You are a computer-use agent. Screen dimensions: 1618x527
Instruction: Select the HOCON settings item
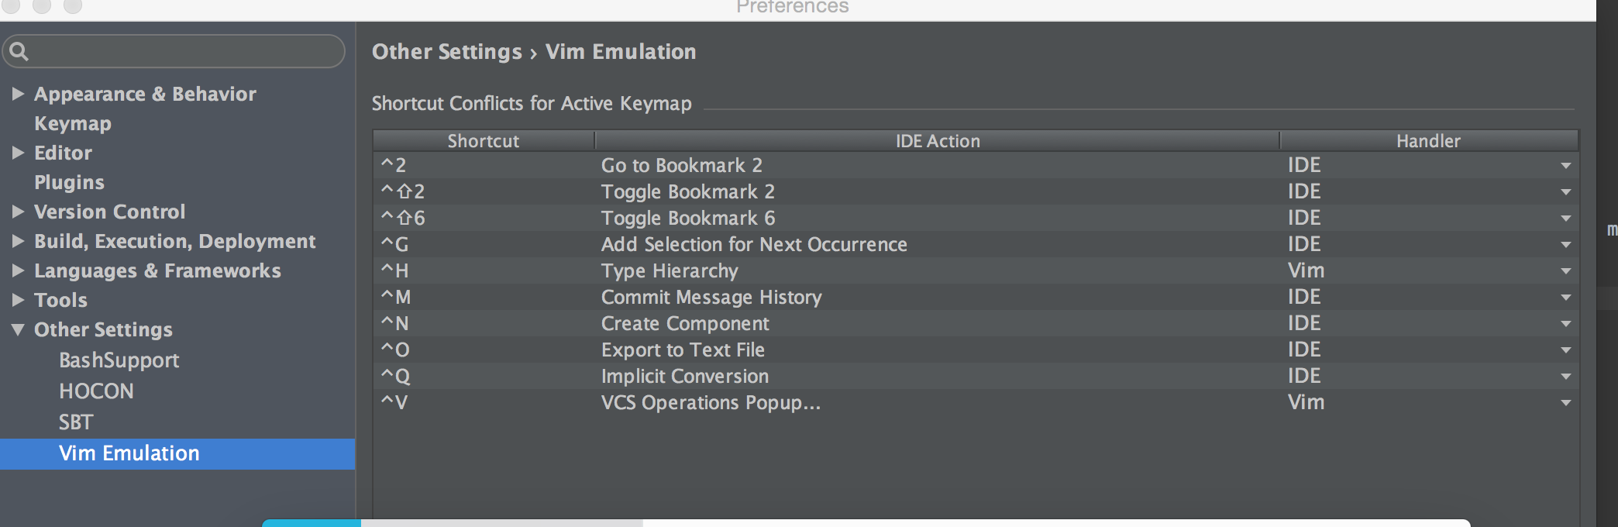point(96,391)
